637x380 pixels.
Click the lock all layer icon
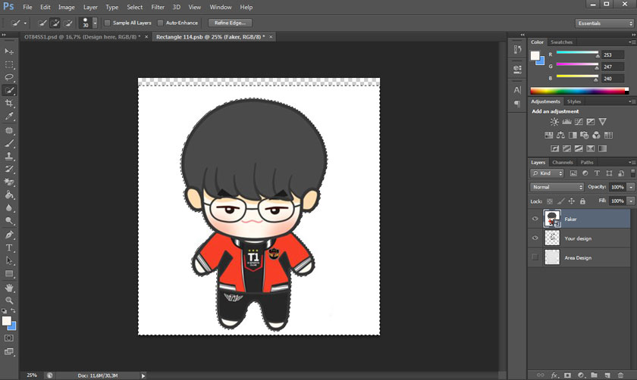click(x=582, y=201)
